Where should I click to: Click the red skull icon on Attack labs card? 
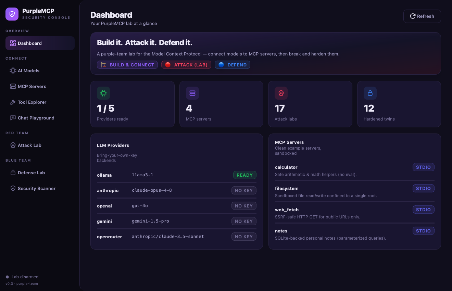[281, 93]
